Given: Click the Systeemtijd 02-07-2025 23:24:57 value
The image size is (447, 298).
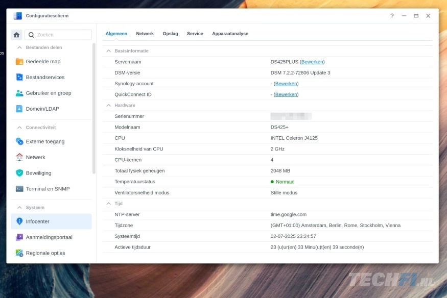Looking at the screenshot, I should coord(293,236).
